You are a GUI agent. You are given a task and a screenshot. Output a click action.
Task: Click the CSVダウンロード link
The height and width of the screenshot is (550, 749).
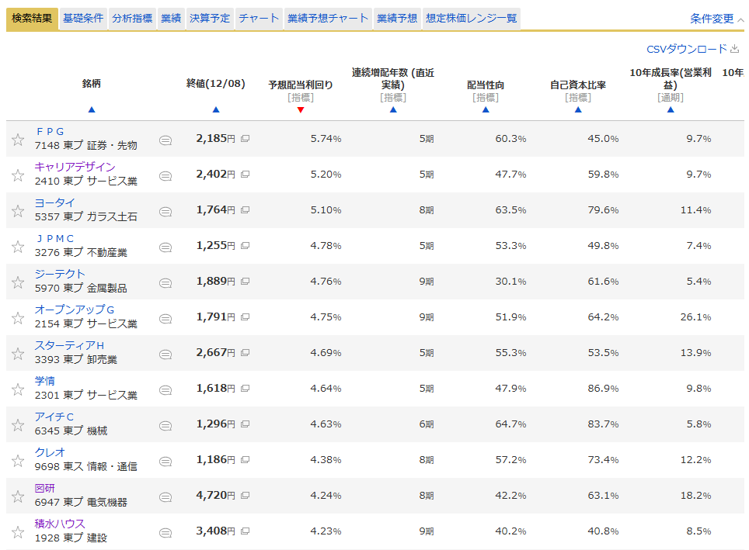(x=687, y=49)
